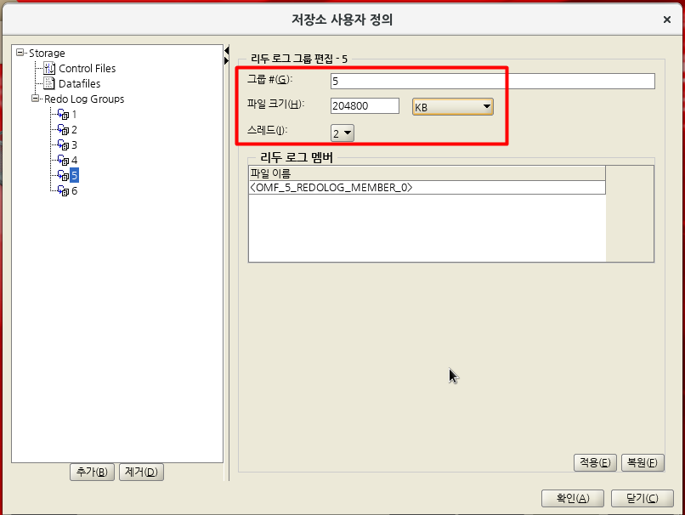
Task: Click the Control Files icon in the tree
Action: point(49,68)
